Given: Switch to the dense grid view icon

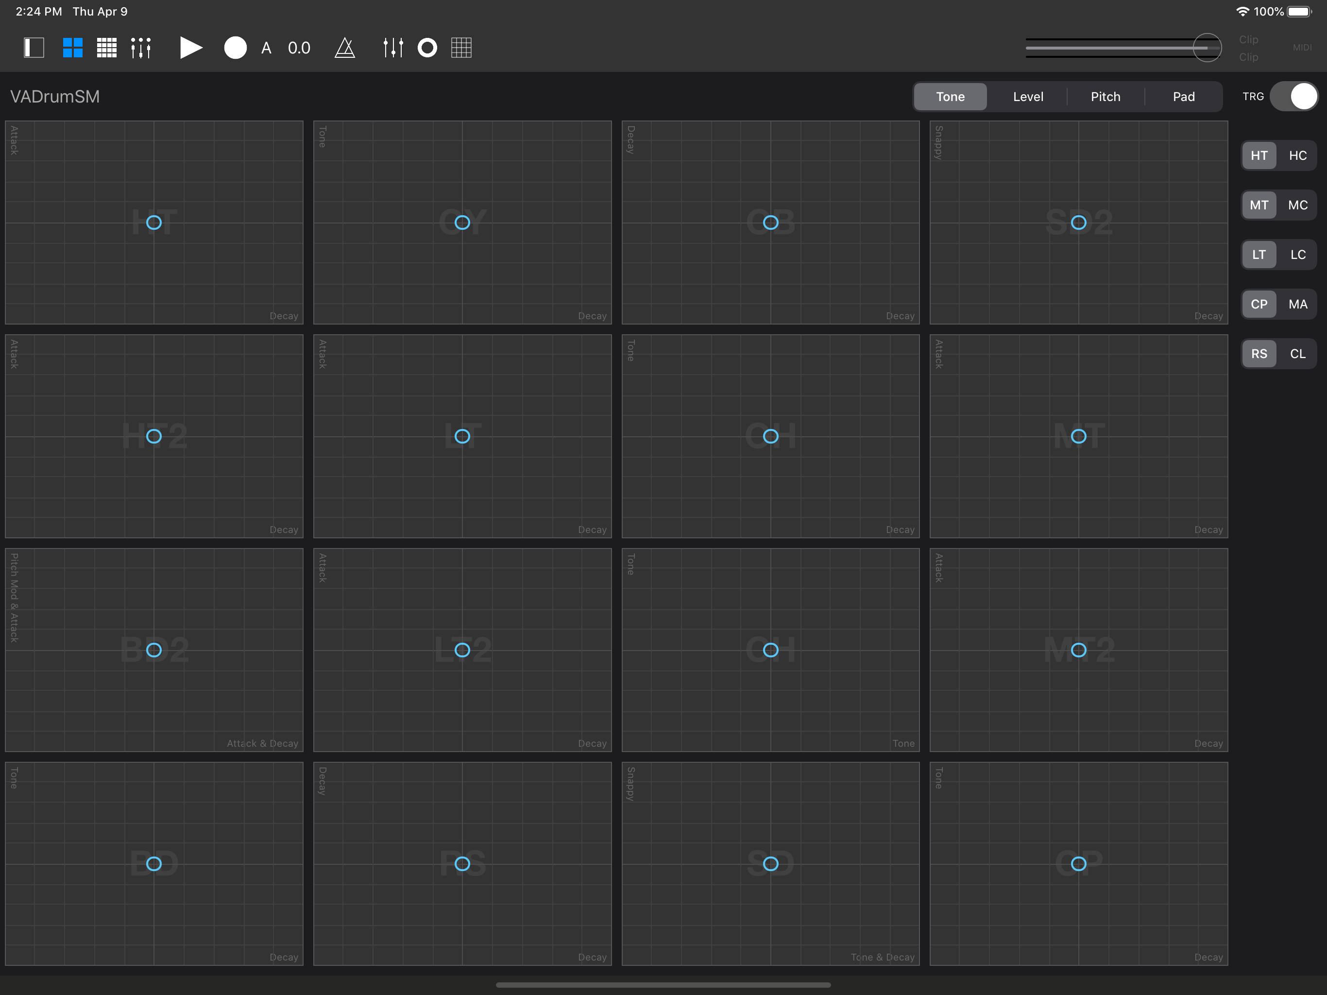Looking at the screenshot, I should (107, 48).
